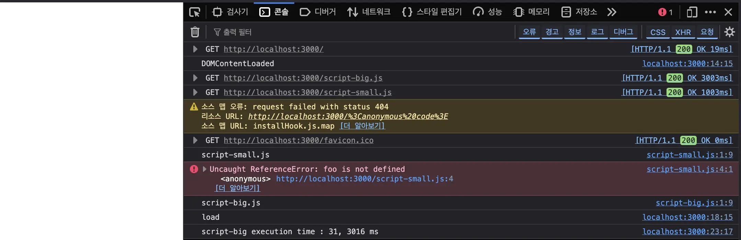Screen dimensions: 741x240
Task: Open source location script-small.js:1:9
Action: 690,155
